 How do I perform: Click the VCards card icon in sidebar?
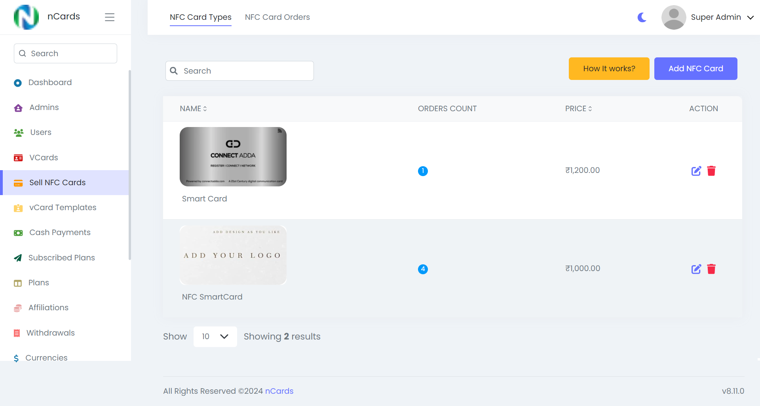click(18, 157)
